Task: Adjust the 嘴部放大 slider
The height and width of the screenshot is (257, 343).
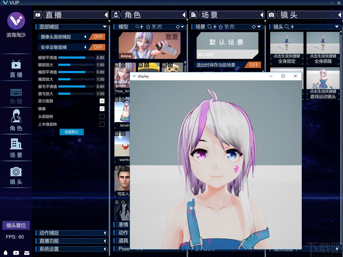Action: coord(76,79)
